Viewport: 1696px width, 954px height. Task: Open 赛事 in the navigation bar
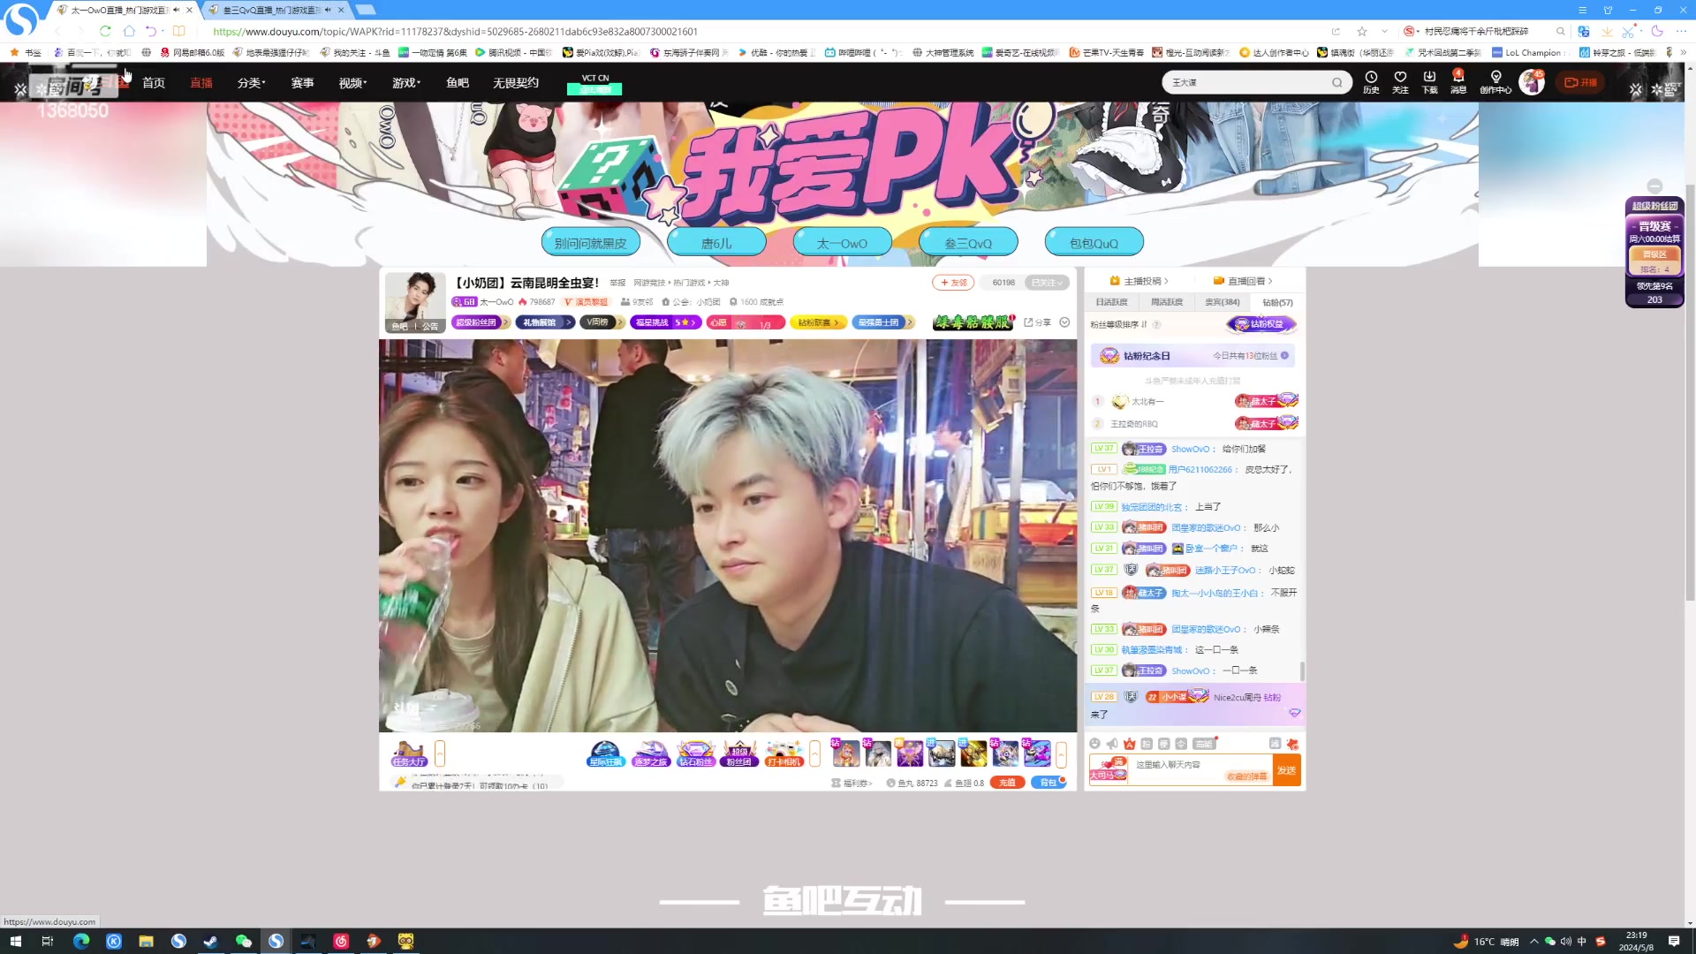tap(303, 83)
